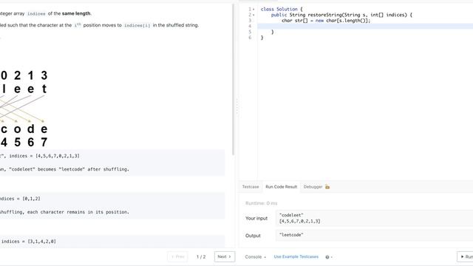
Task: Click the "becomes "leetcode" after shuffling" explanation
Action: [84, 169]
